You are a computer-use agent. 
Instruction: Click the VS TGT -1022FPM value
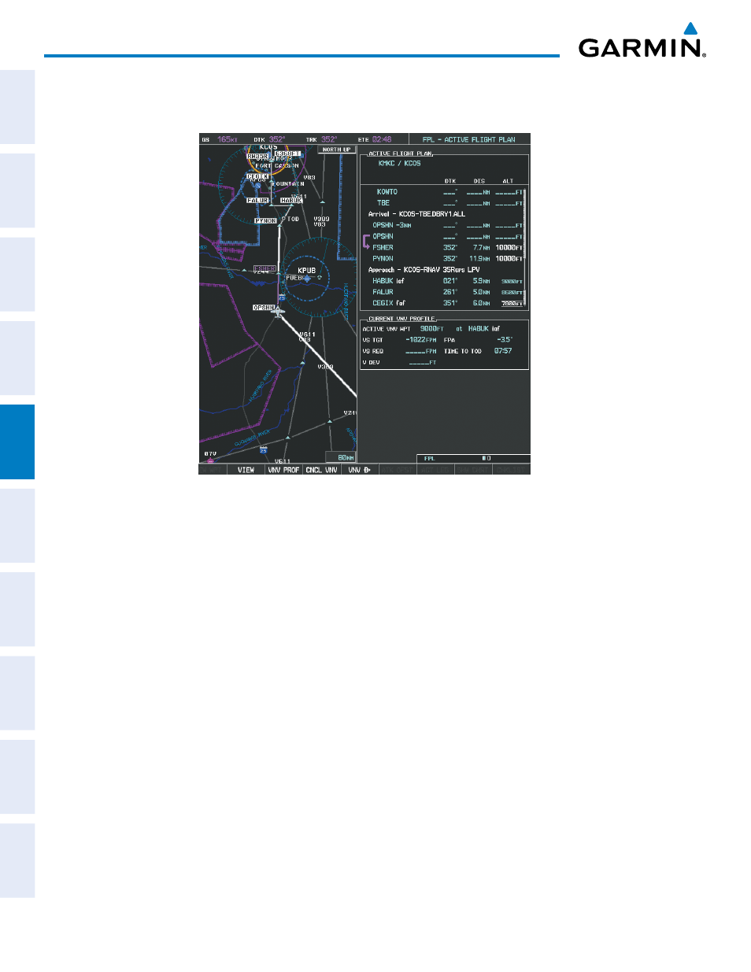point(421,340)
